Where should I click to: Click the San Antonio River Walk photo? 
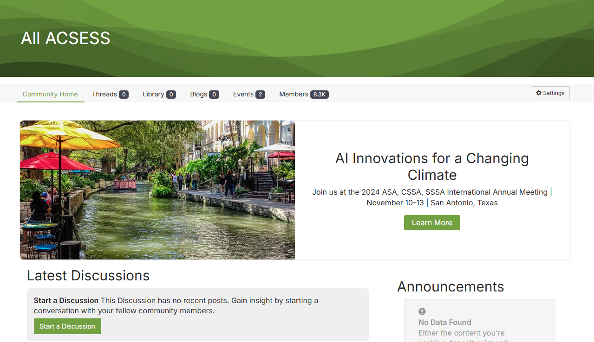tap(157, 190)
